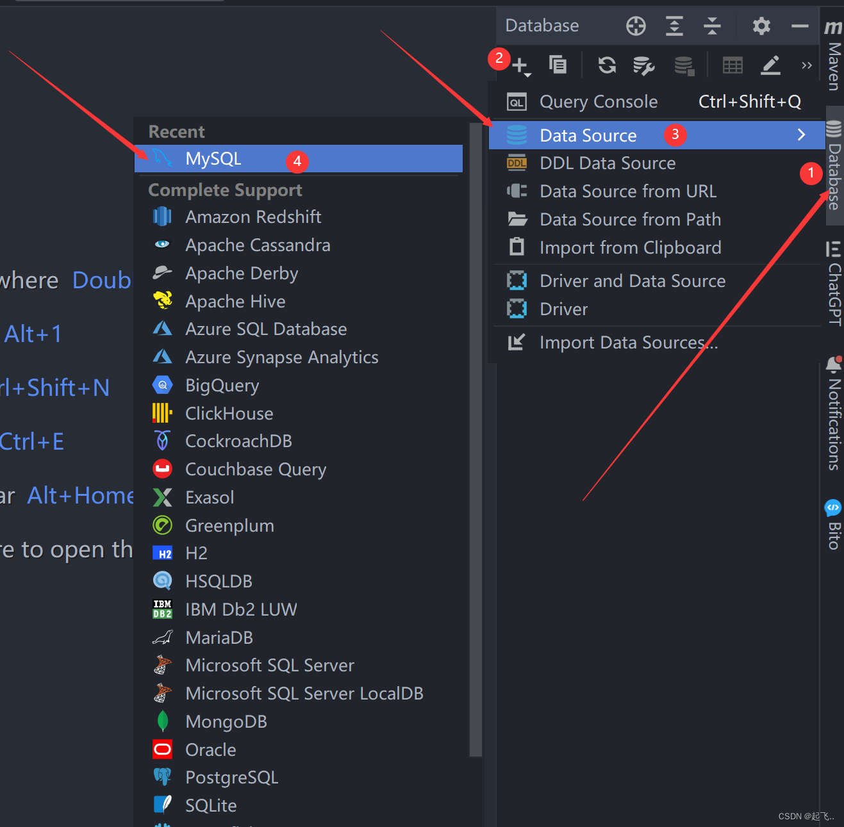The image size is (844, 827).
Task: Select the standalone Driver menu item
Action: click(x=656, y=309)
